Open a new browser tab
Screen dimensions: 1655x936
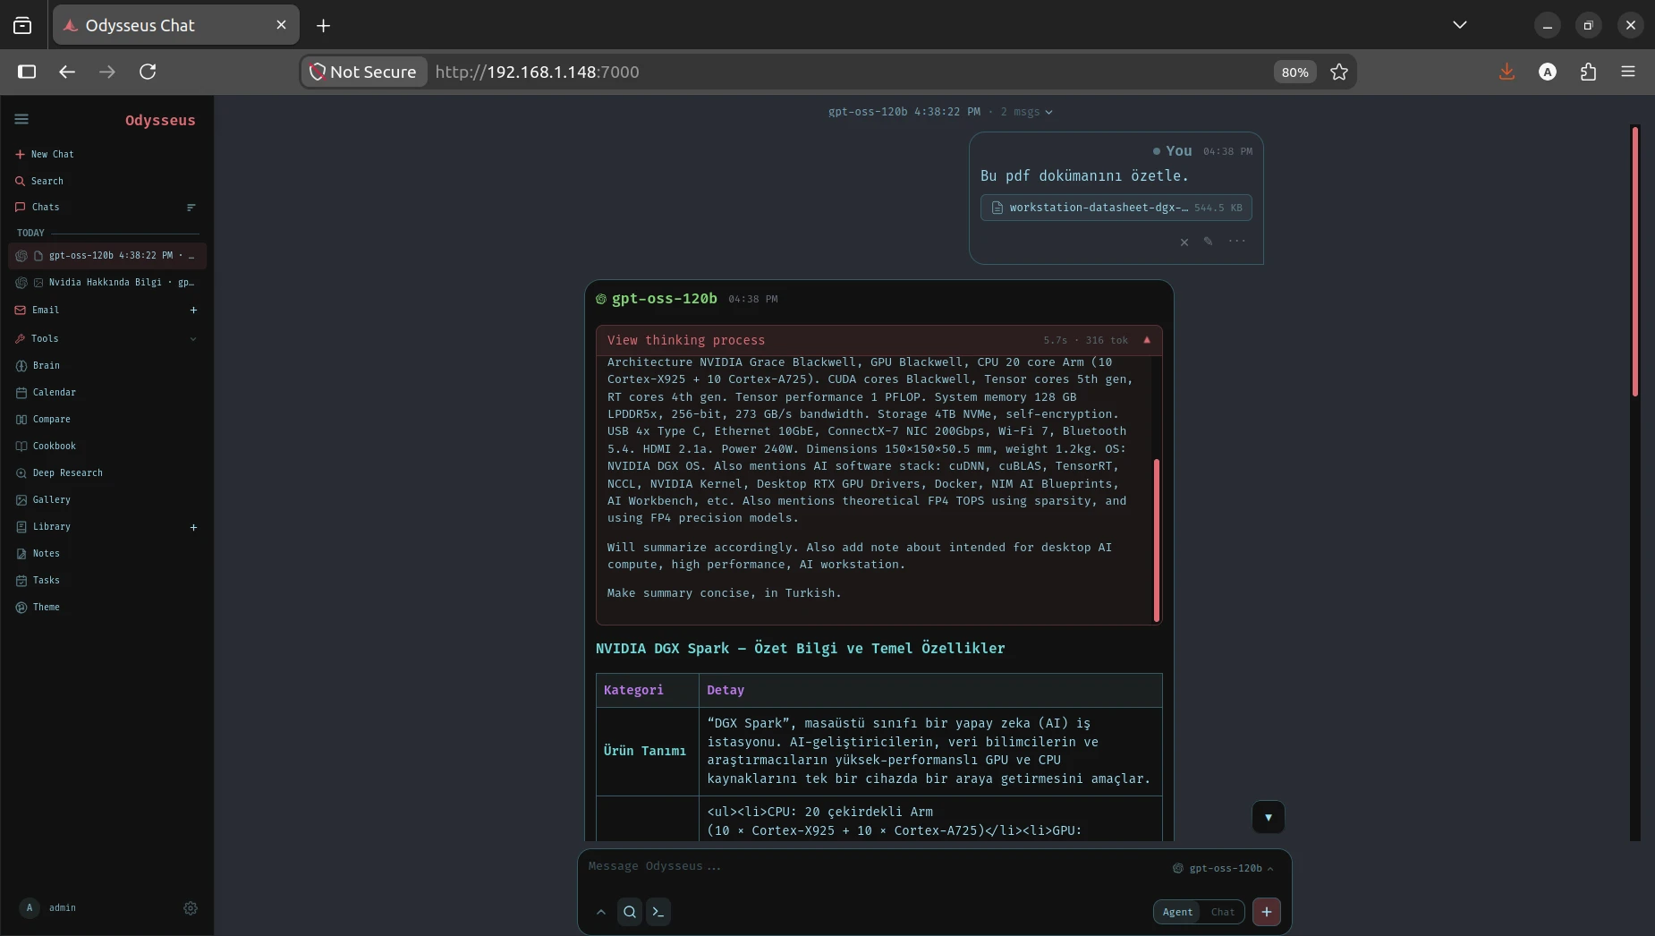tap(324, 25)
